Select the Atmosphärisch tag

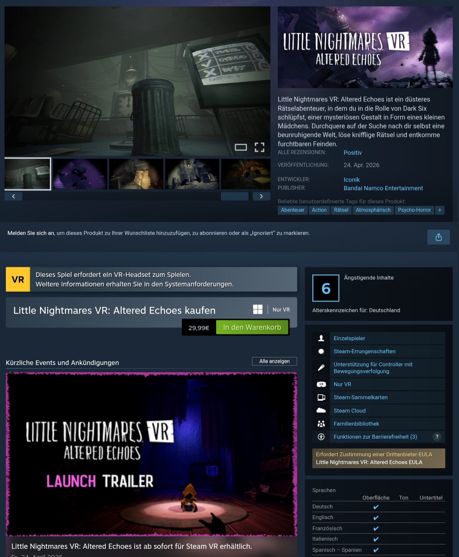coord(373,210)
